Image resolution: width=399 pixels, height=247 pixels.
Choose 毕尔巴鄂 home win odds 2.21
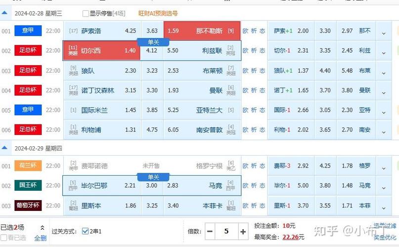tap(102, 186)
